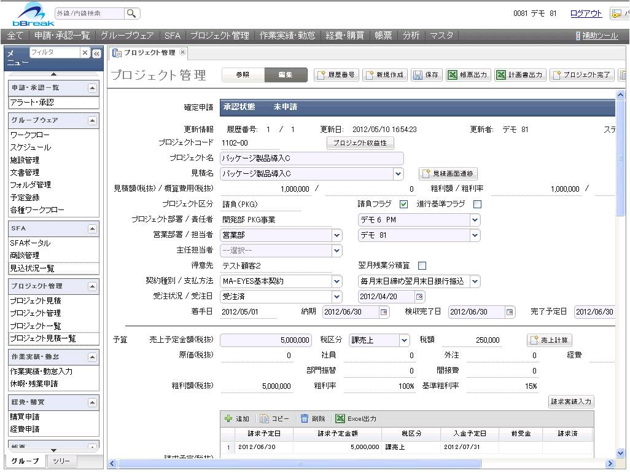
Task: Switch to the ツリー tab
Action: [61, 461]
